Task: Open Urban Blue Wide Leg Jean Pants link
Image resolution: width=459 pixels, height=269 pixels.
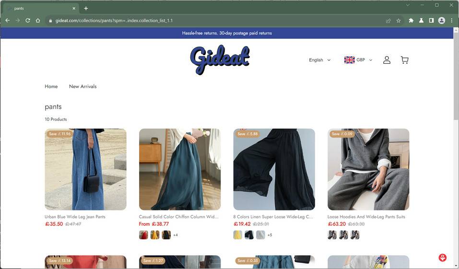Action: pos(75,217)
